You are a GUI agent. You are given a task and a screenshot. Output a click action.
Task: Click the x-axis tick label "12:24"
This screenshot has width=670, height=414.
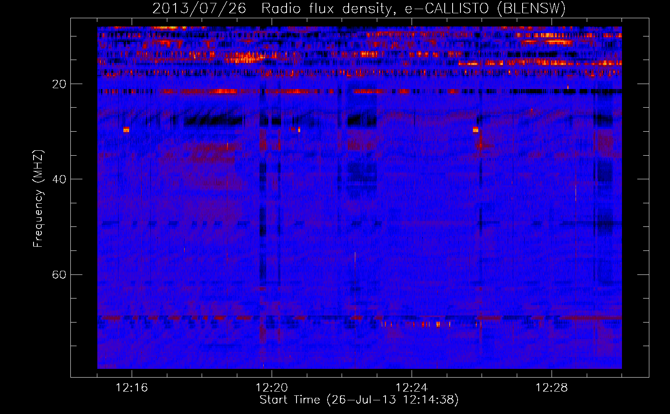click(x=412, y=388)
